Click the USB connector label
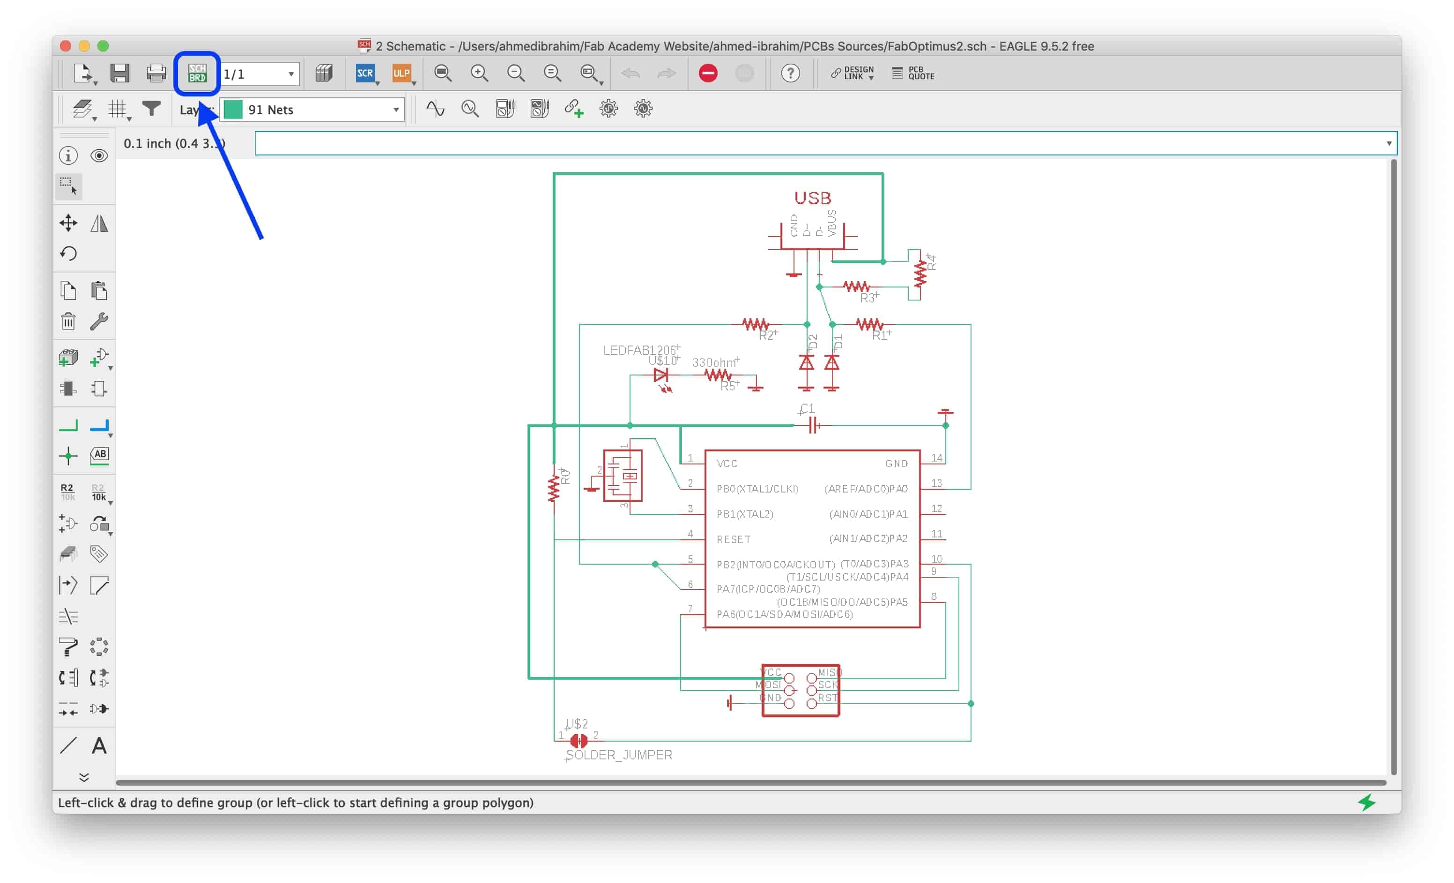The height and width of the screenshot is (883, 1454). tap(813, 198)
